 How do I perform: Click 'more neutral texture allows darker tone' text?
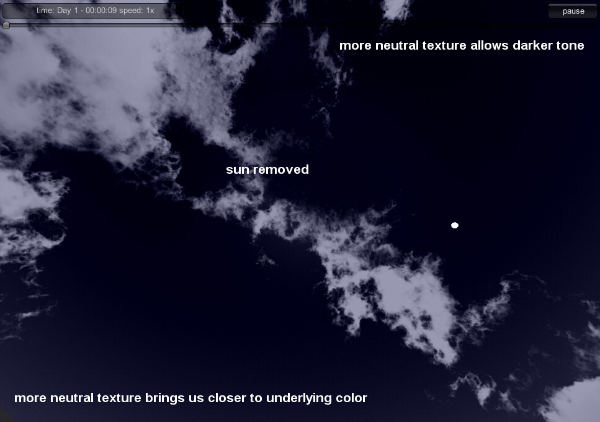[x=462, y=45]
